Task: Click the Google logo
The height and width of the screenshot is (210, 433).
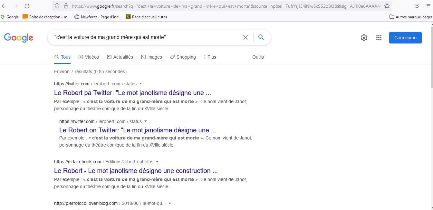Action: (x=18, y=38)
